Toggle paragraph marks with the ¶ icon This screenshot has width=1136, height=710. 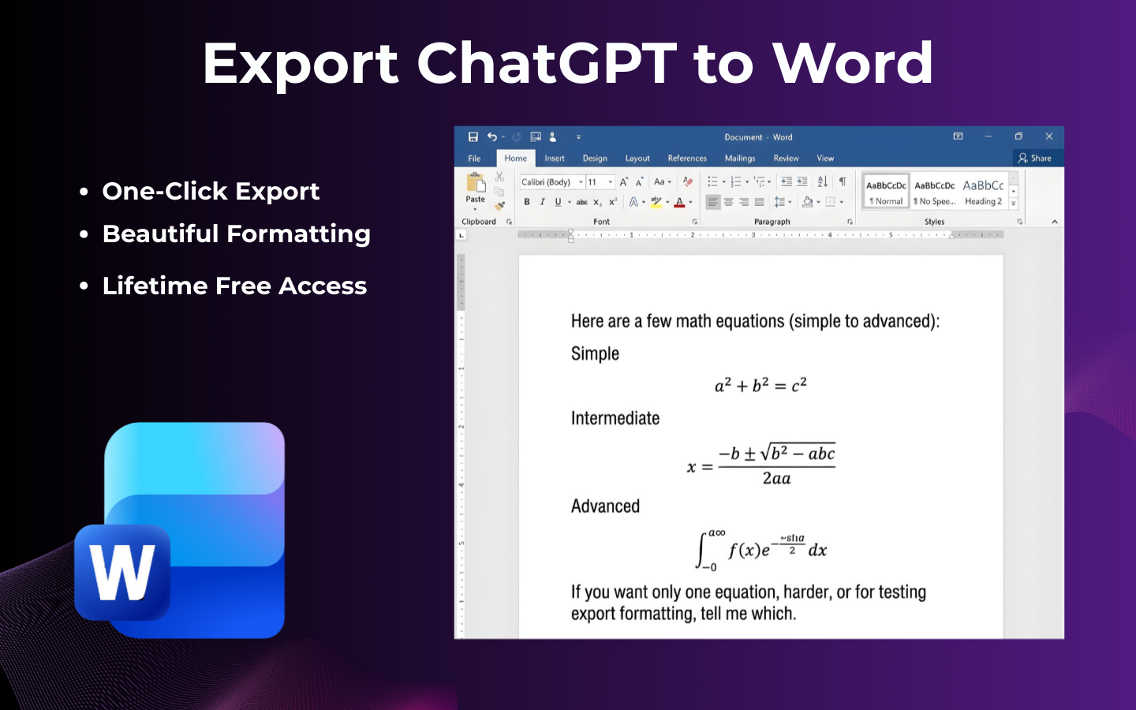(x=843, y=181)
